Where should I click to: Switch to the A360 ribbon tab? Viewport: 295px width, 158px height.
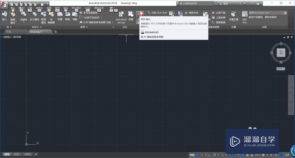[88, 8]
